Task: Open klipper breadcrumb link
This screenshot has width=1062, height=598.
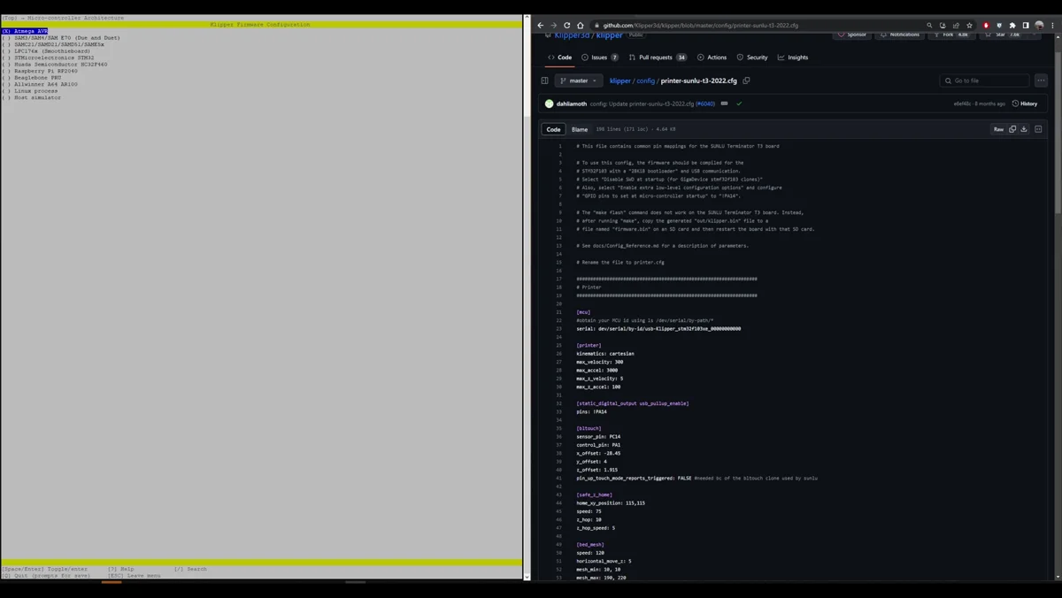Action: click(620, 80)
